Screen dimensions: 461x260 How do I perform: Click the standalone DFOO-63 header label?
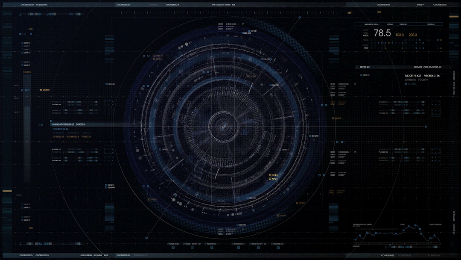365,67
